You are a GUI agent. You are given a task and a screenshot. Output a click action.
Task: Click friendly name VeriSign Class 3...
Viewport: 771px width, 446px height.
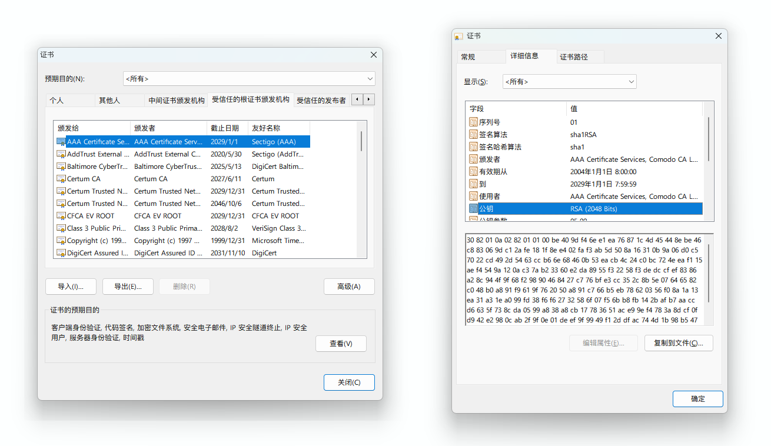[278, 228]
